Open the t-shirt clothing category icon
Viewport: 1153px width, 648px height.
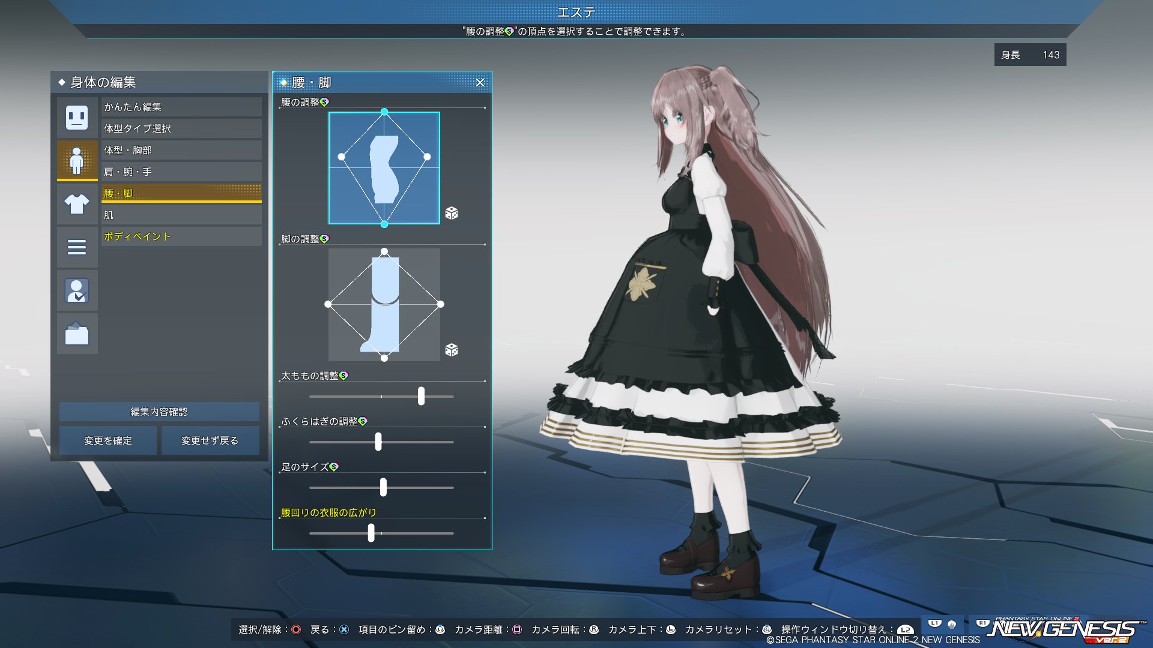point(77,204)
